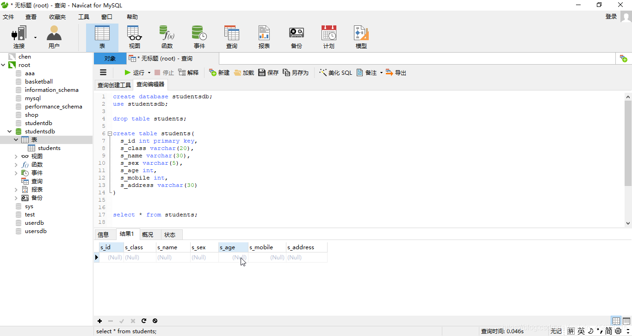632x336 pixels.
Task: Select the students table in tree
Action: 49,148
